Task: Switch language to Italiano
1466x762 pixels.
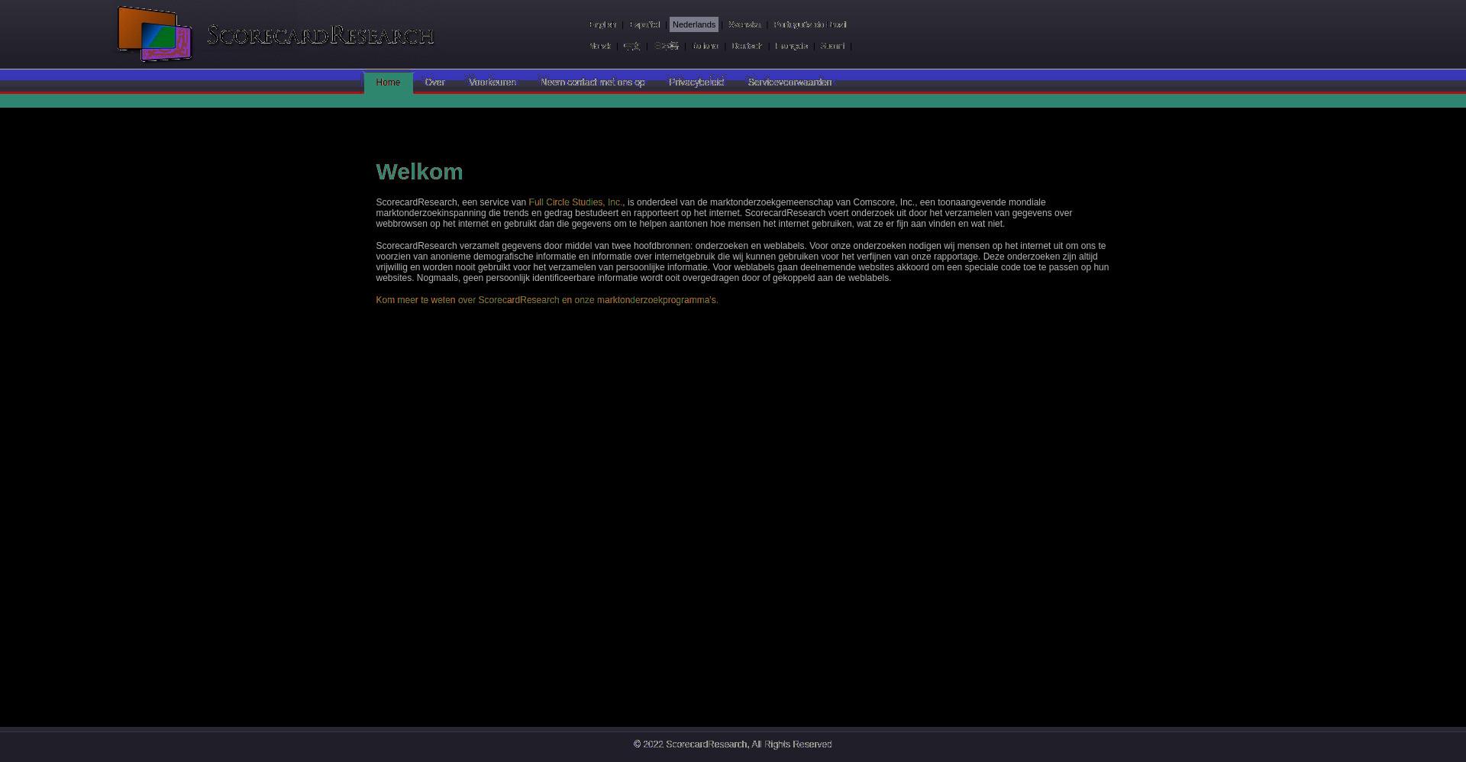Action: 706,46
